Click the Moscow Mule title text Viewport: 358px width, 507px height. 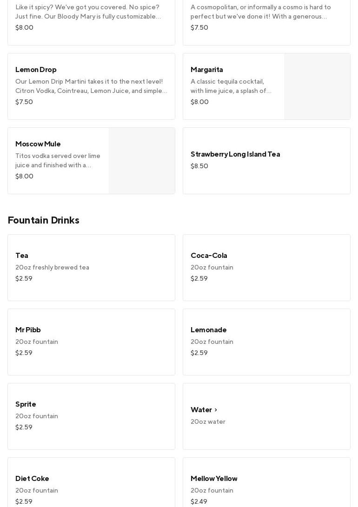point(38,144)
